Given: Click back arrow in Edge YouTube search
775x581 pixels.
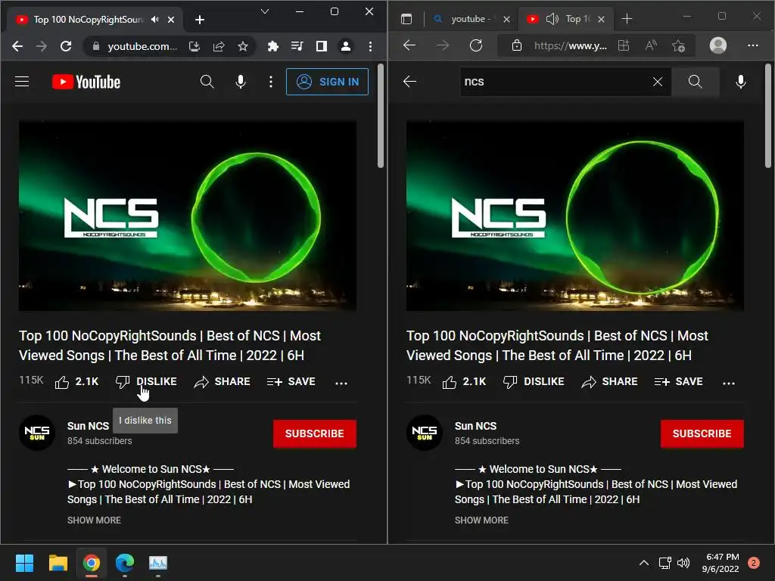Looking at the screenshot, I should coord(409,82).
